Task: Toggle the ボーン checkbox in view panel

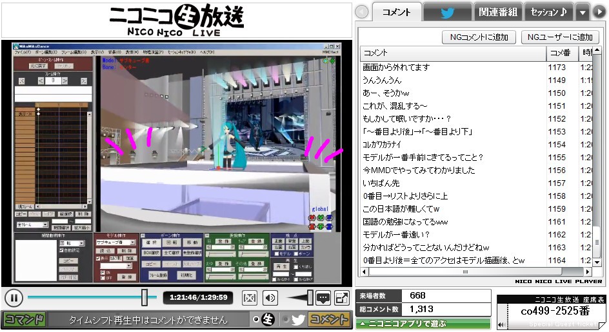Action: tap(296, 254)
